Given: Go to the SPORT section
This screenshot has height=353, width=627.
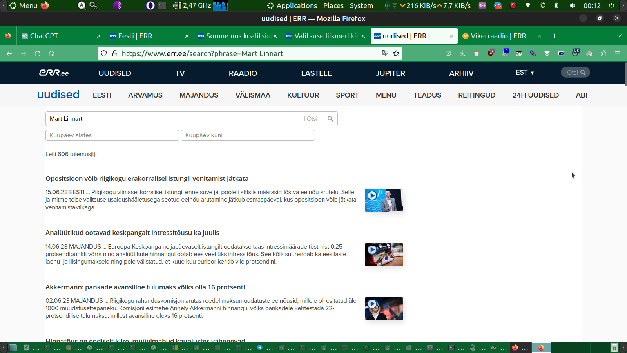Looking at the screenshot, I should tap(347, 95).
